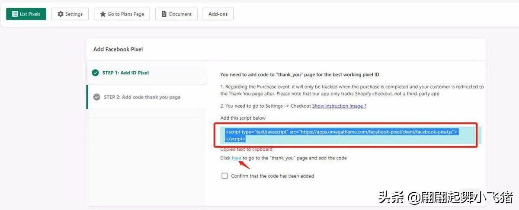The height and width of the screenshot is (210, 519).
Task: Click the gear icon in Settings
Action: click(61, 14)
